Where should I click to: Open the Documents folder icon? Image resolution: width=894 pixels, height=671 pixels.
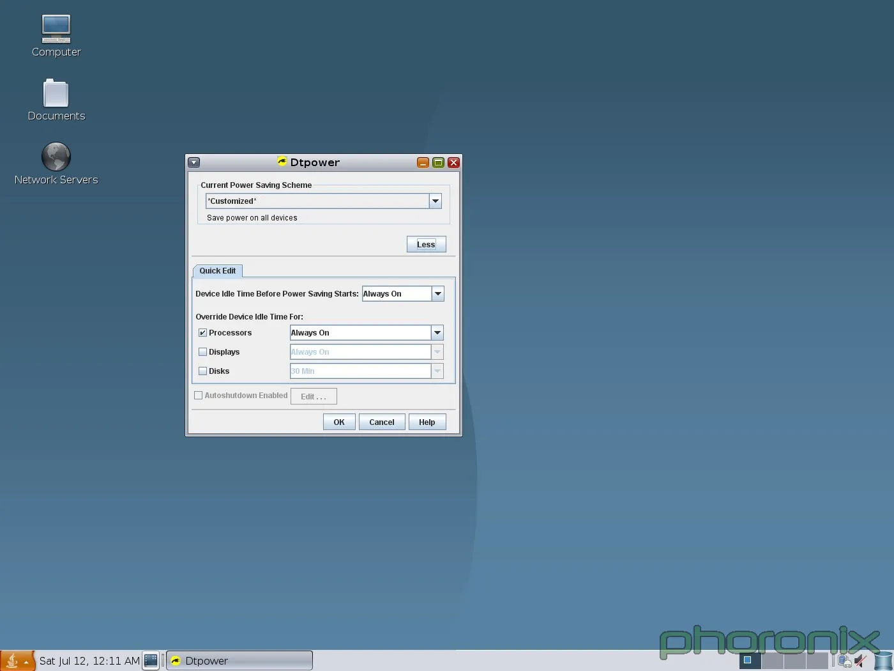56,93
